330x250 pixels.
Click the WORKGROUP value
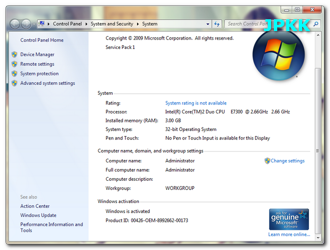pyautogui.click(x=180, y=188)
